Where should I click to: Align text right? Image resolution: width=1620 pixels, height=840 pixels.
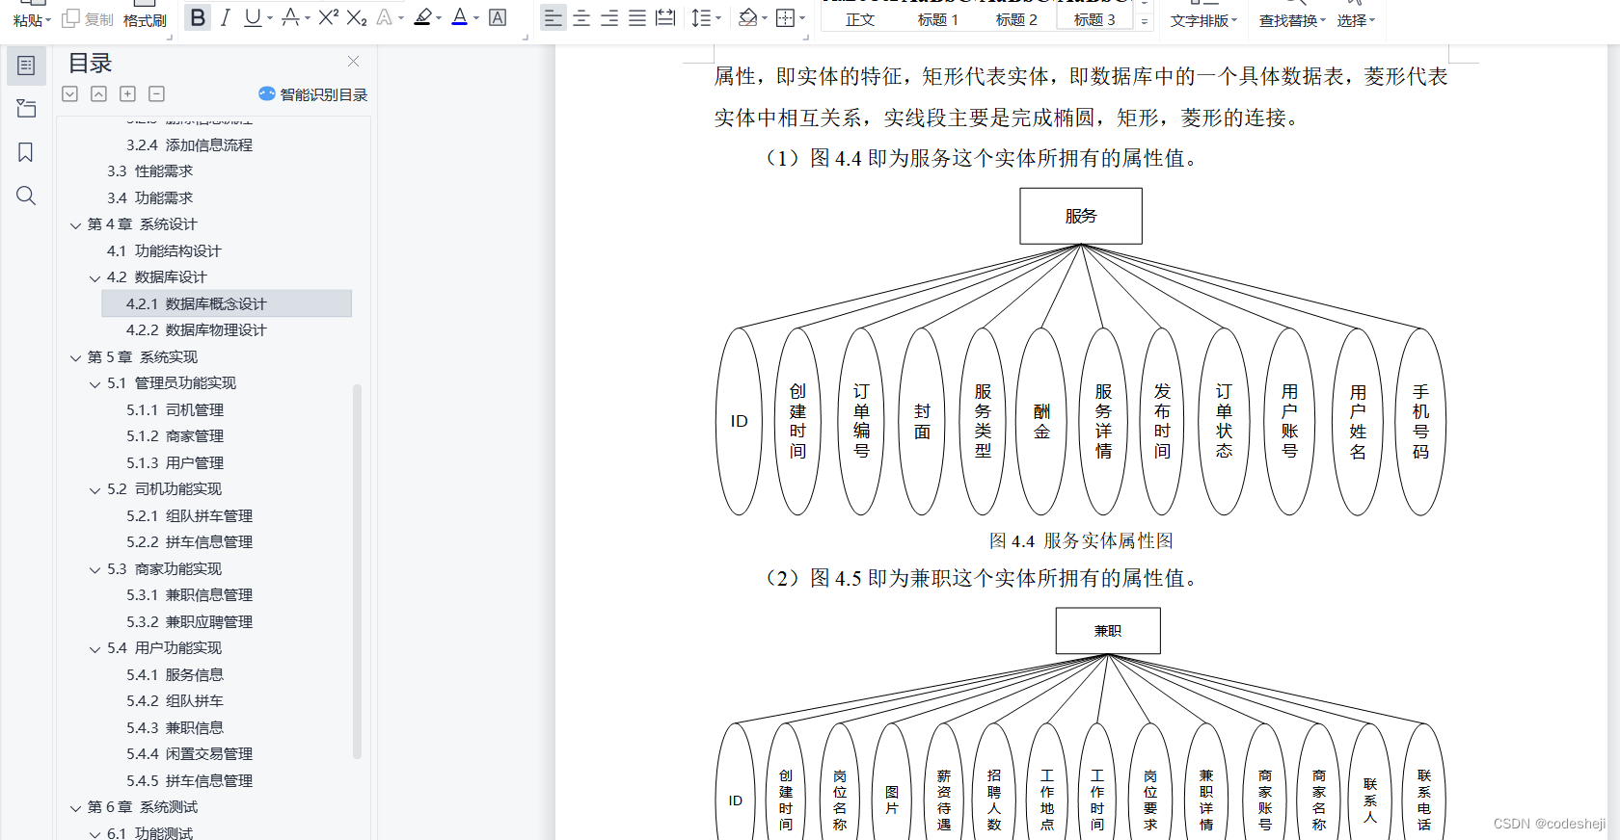(609, 17)
